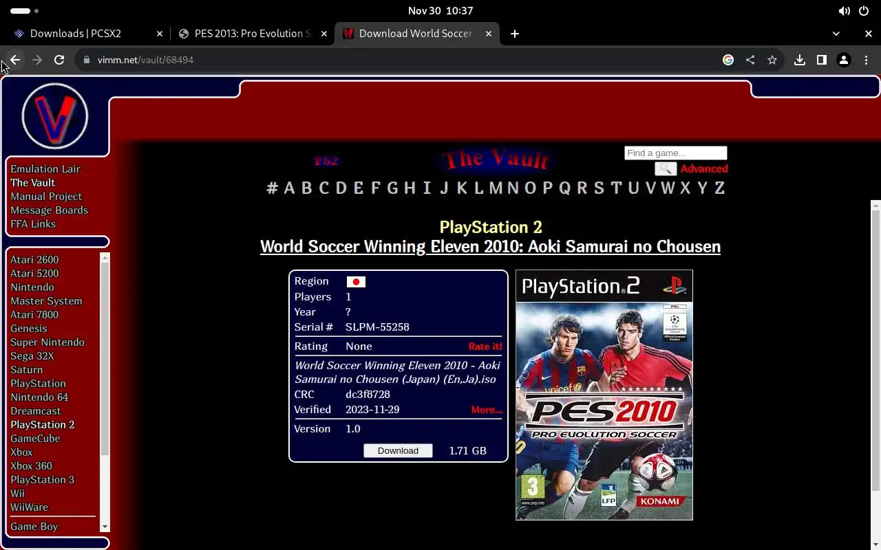This screenshot has width=881, height=550.
Task: Click the Download button
Action: coord(398,450)
